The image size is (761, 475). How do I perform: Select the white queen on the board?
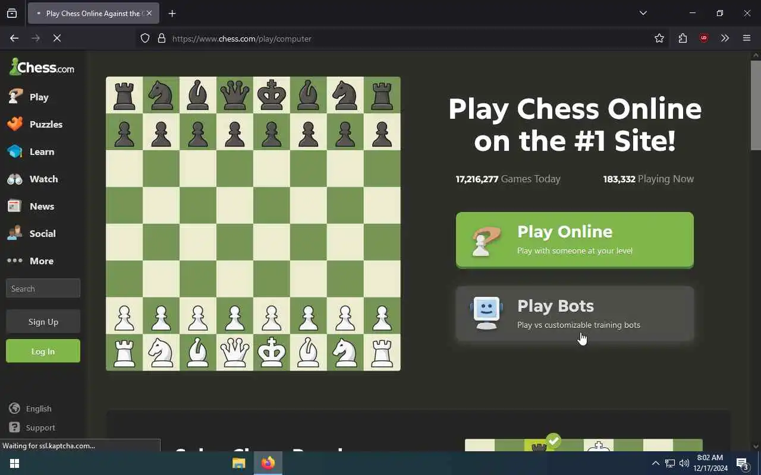pyautogui.click(x=235, y=352)
